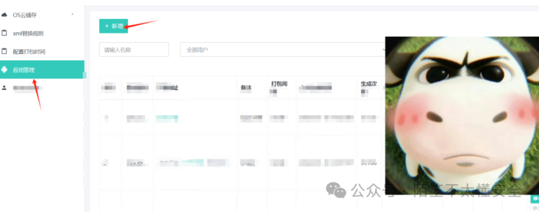The image size is (539, 212).
Task: Click the xml替换规则 clipboard icon
Action: (x=4, y=33)
